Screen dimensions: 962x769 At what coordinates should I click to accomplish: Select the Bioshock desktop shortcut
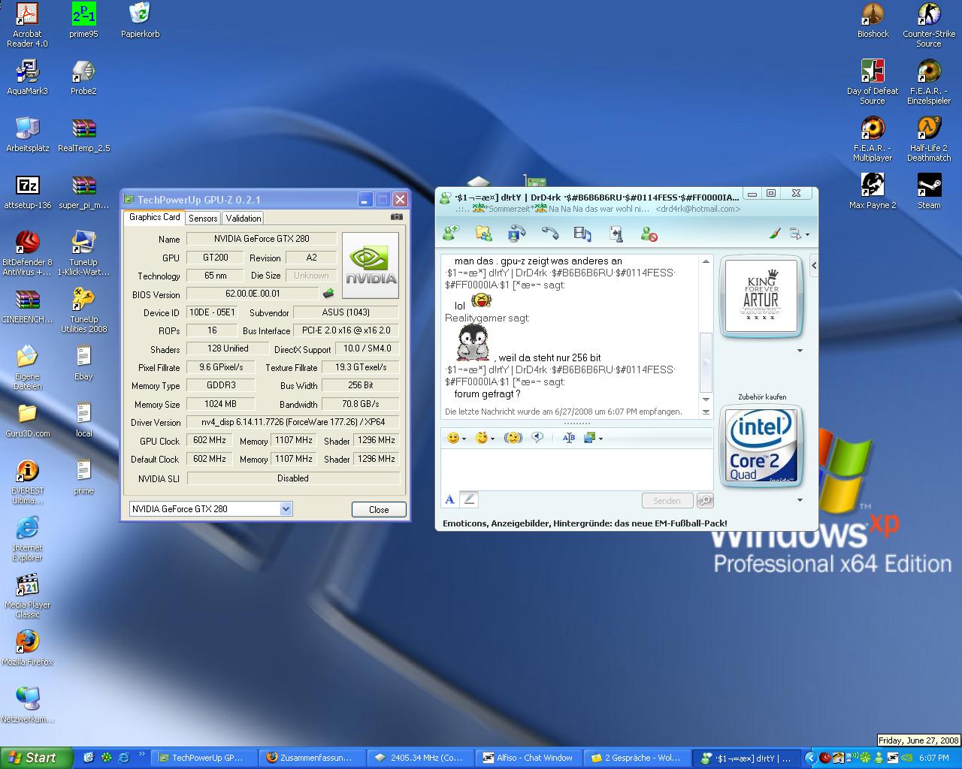873,20
